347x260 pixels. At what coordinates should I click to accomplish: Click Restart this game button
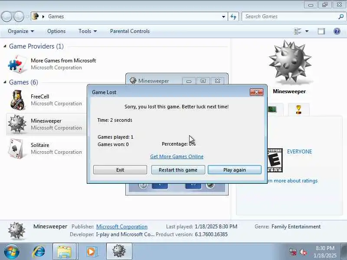178,170
